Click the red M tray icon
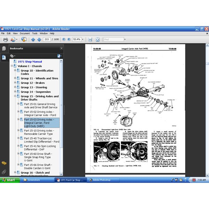The height and width of the screenshot is (209, 209). coord(194,180)
